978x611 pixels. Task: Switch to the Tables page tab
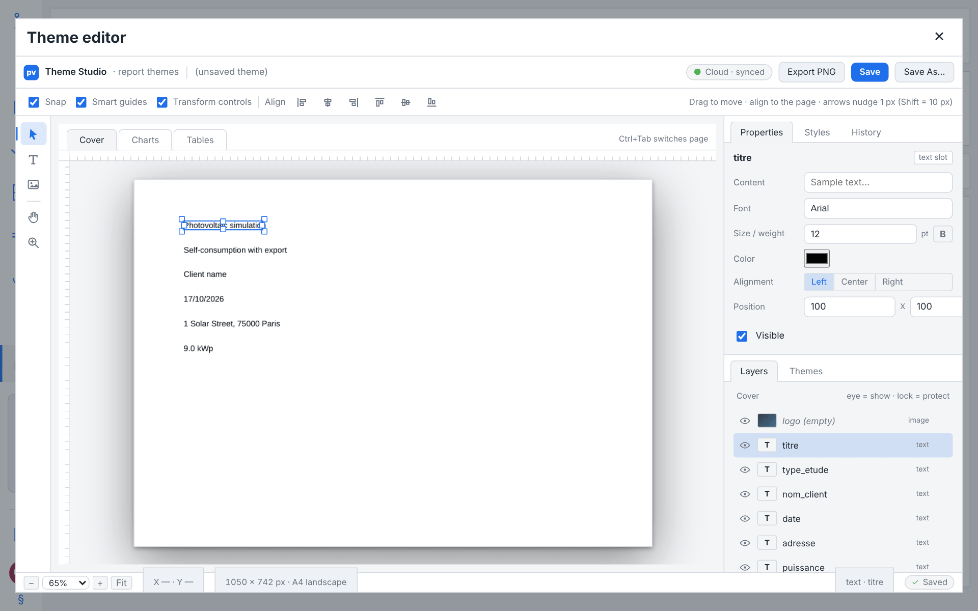click(200, 140)
